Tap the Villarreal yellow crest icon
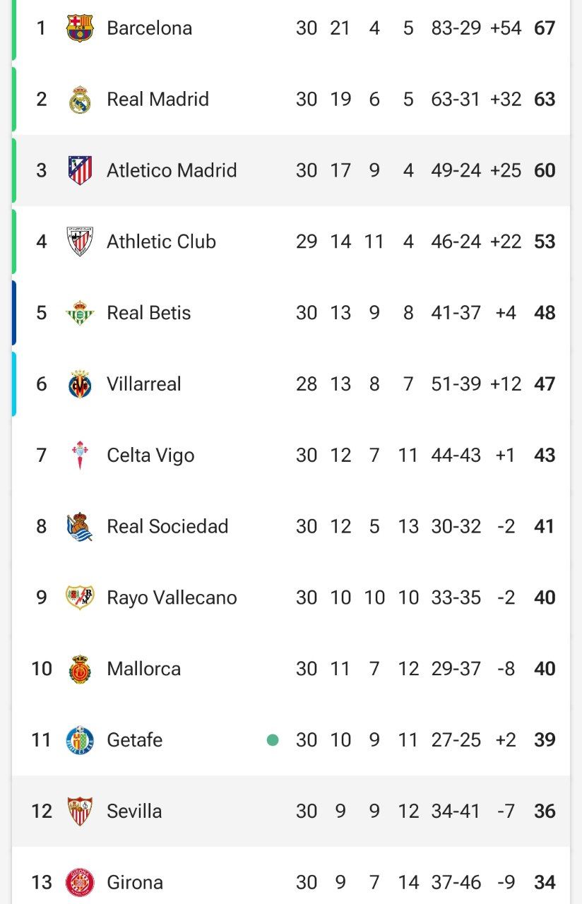The image size is (582, 904). point(80,384)
